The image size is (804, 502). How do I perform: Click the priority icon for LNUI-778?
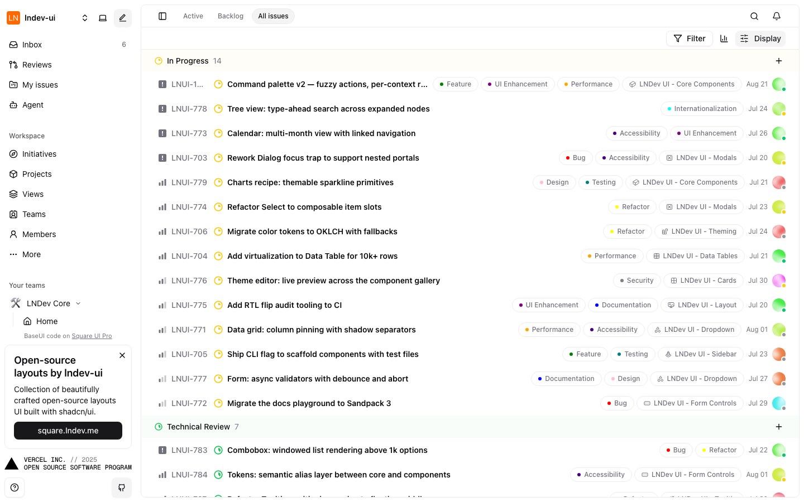click(x=162, y=109)
